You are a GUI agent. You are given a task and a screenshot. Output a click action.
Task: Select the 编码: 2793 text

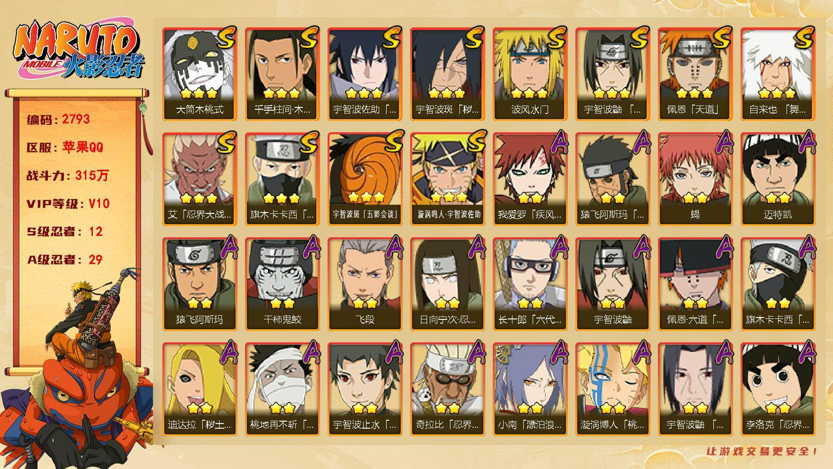[58, 119]
